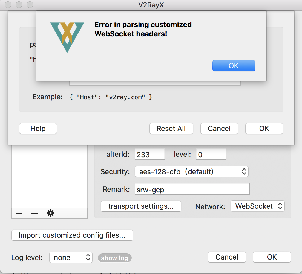302x274 pixels.
Task: Select the level field containing 0
Action: pyautogui.click(x=211, y=154)
